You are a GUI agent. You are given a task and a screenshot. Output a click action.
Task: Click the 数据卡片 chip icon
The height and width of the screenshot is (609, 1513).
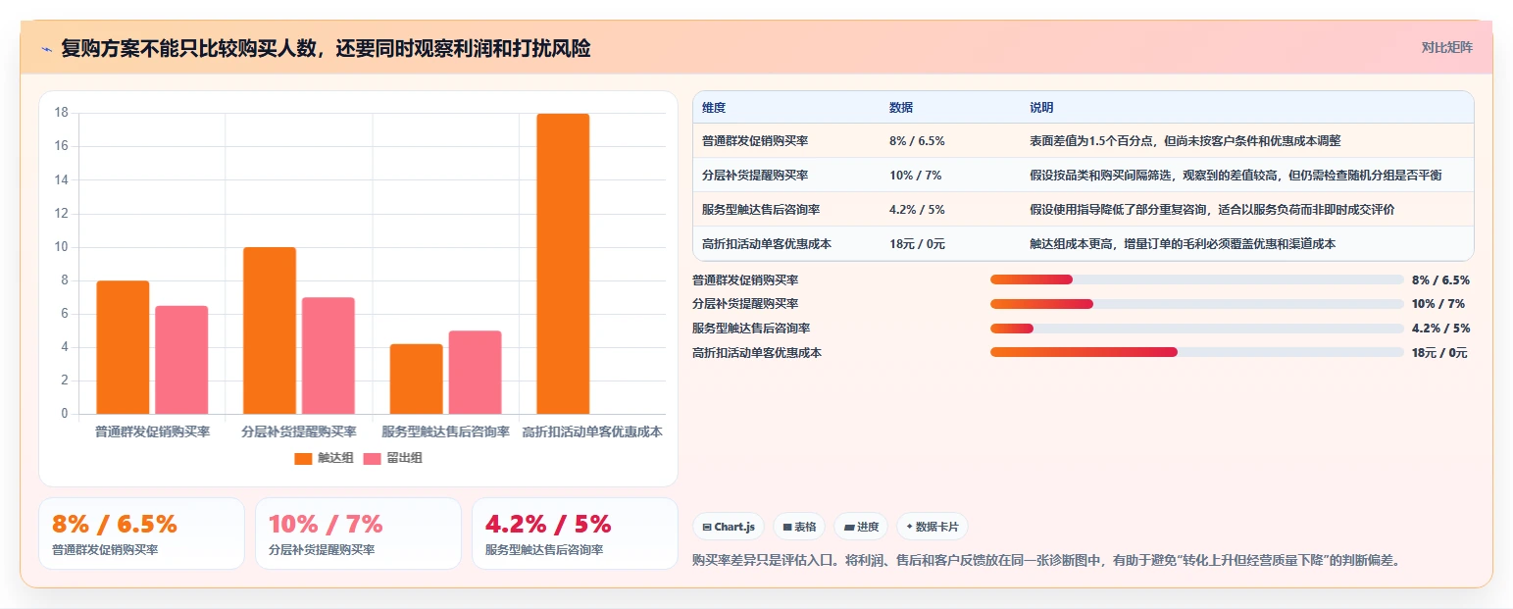click(x=909, y=527)
